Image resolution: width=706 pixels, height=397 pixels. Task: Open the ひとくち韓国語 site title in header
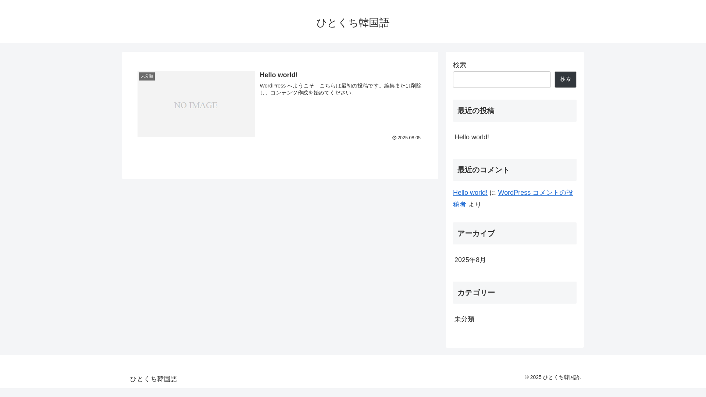353,23
